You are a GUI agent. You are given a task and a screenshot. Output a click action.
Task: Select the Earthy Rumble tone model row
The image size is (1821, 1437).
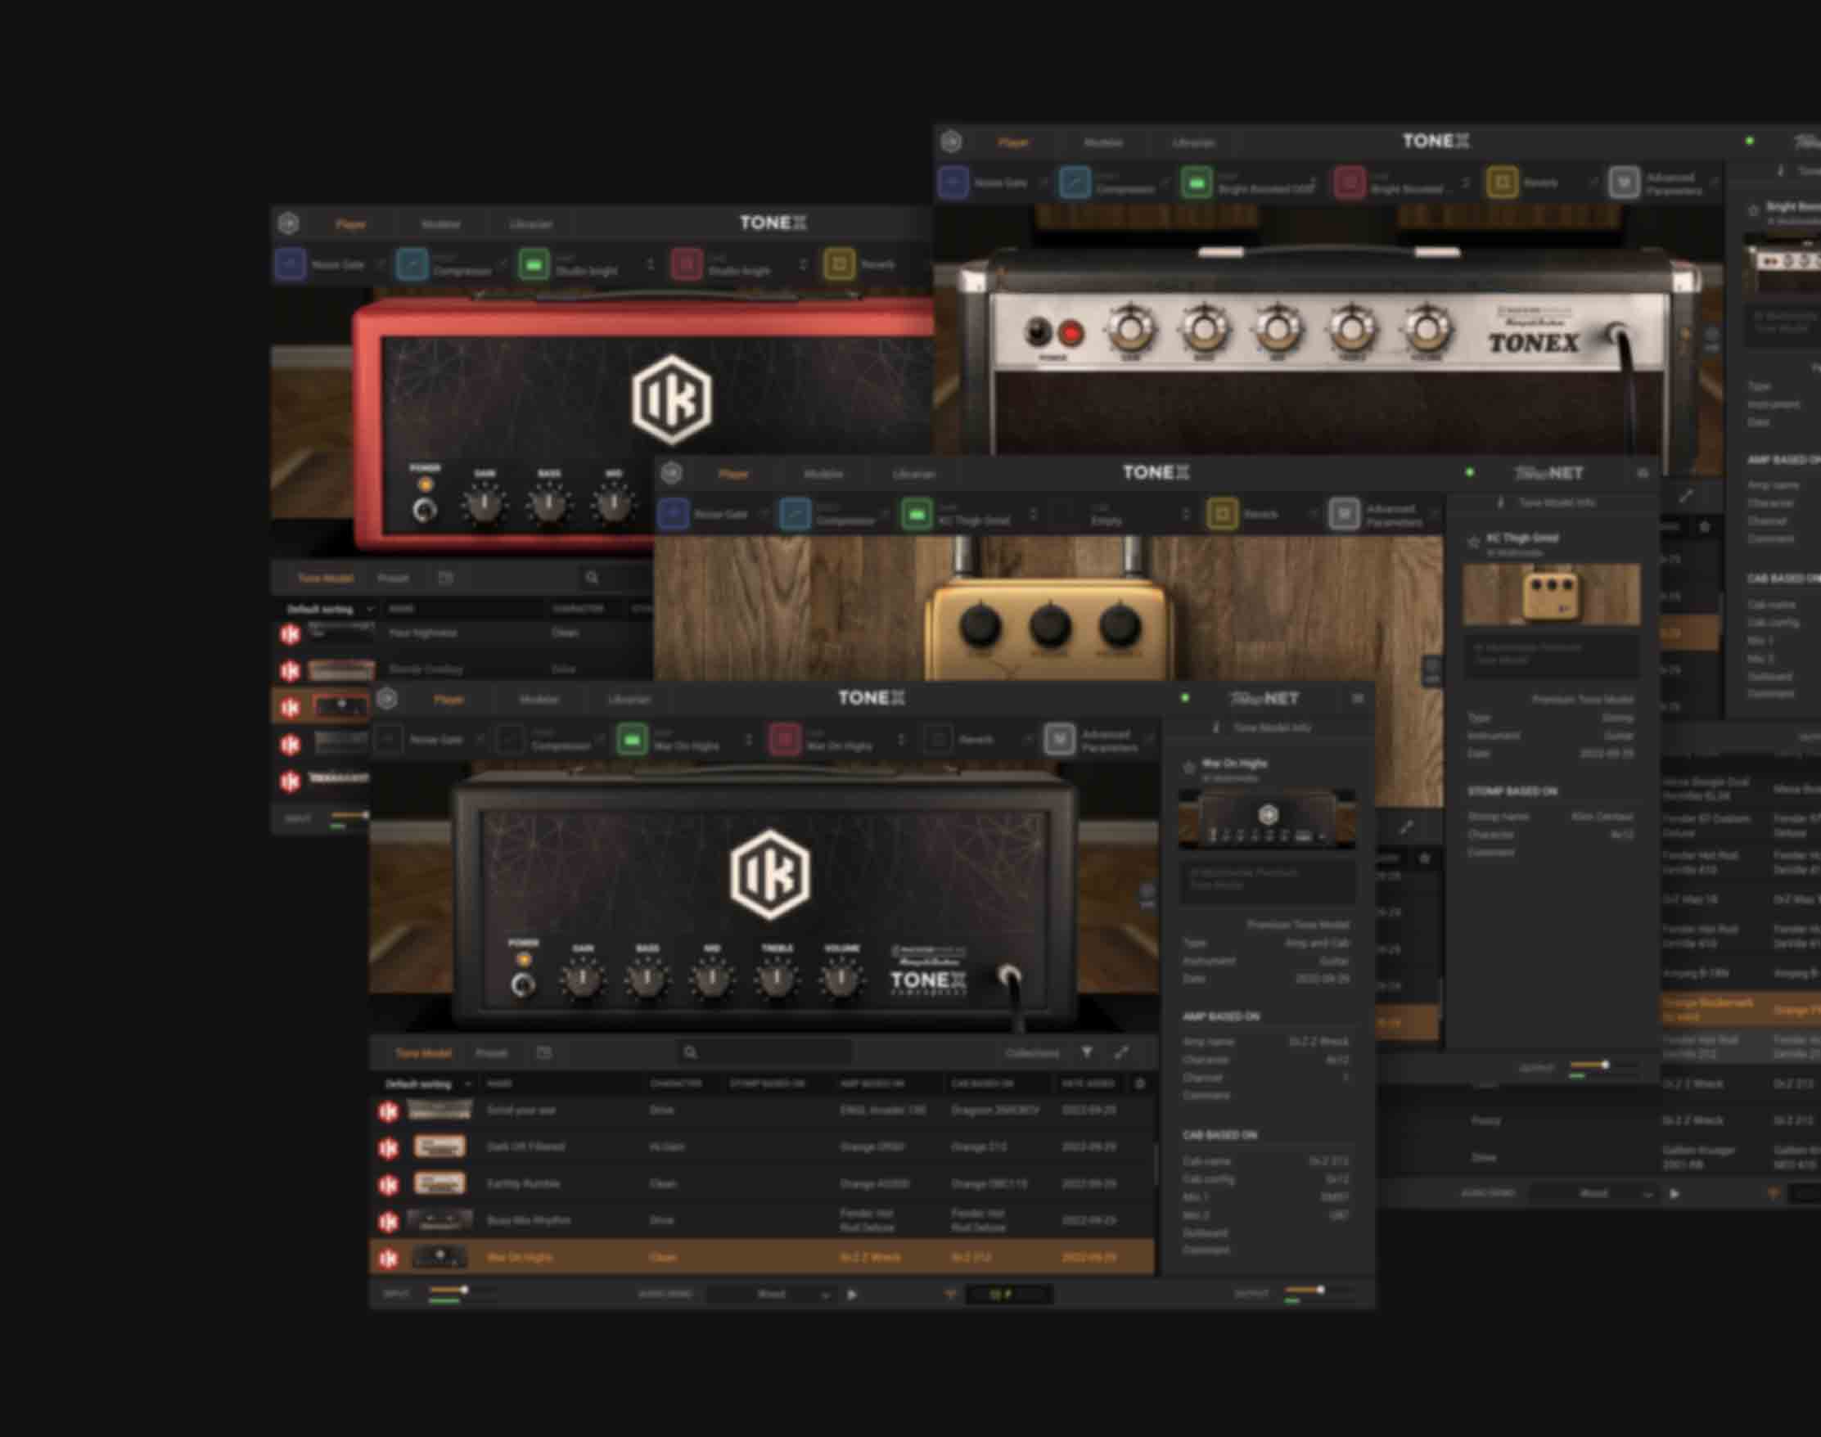[x=763, y=1184]
